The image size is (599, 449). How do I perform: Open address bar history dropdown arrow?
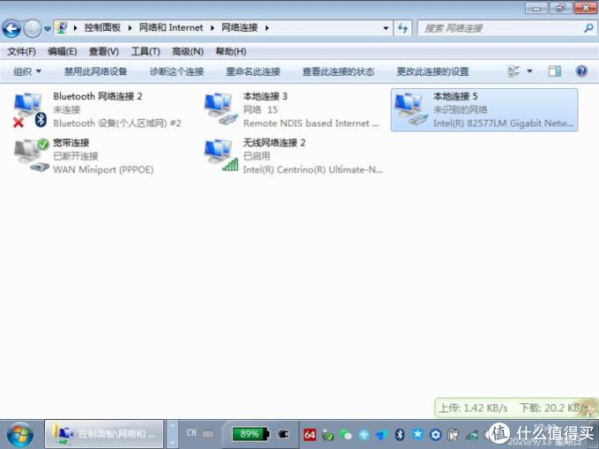[386, 28]
